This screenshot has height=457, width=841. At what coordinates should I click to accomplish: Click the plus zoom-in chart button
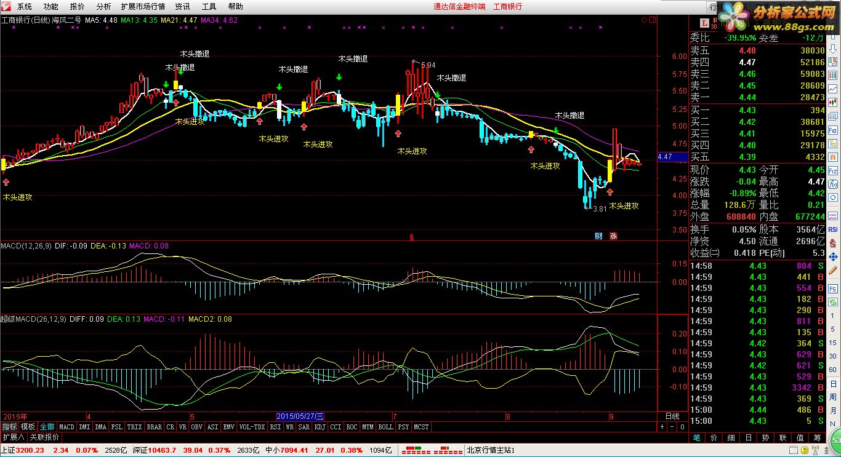point(662,426)
